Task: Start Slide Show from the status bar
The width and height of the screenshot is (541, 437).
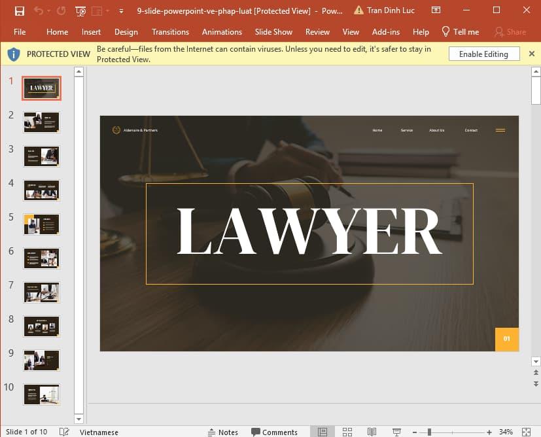Action: click(x=396, y=432)
